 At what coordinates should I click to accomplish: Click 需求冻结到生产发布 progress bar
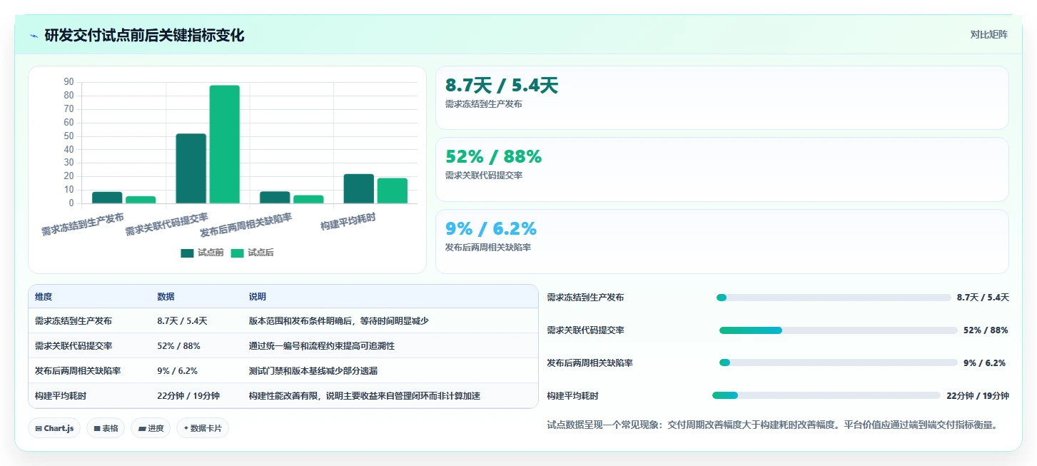tap(834, 298)
